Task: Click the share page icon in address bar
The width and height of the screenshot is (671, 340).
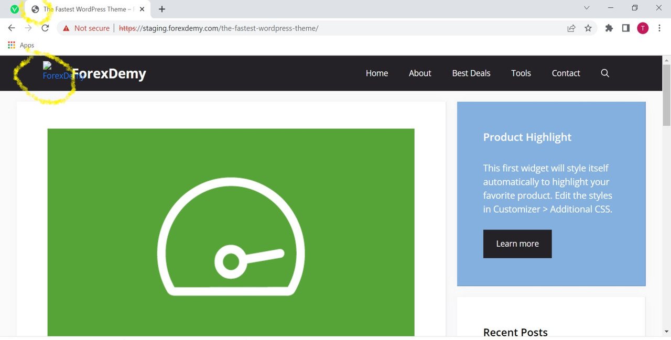Action: (571, 28)
